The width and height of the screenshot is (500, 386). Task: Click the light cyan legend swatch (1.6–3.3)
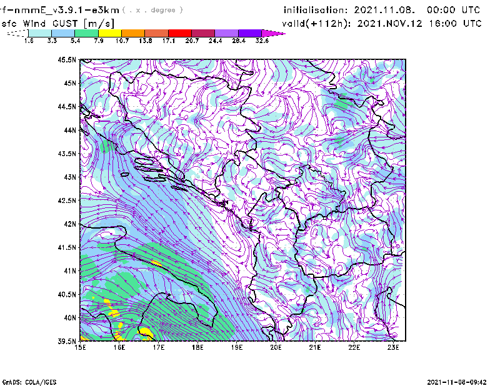(40, 33)
